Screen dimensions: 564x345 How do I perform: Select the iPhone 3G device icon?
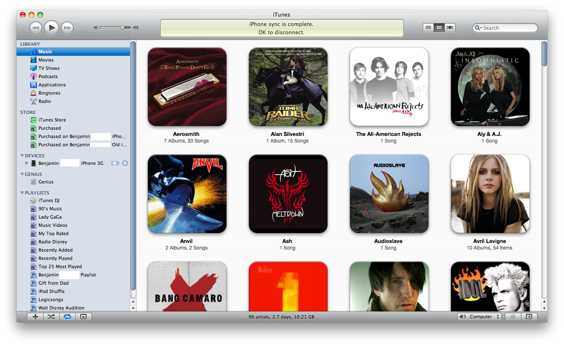click(34, 163)
